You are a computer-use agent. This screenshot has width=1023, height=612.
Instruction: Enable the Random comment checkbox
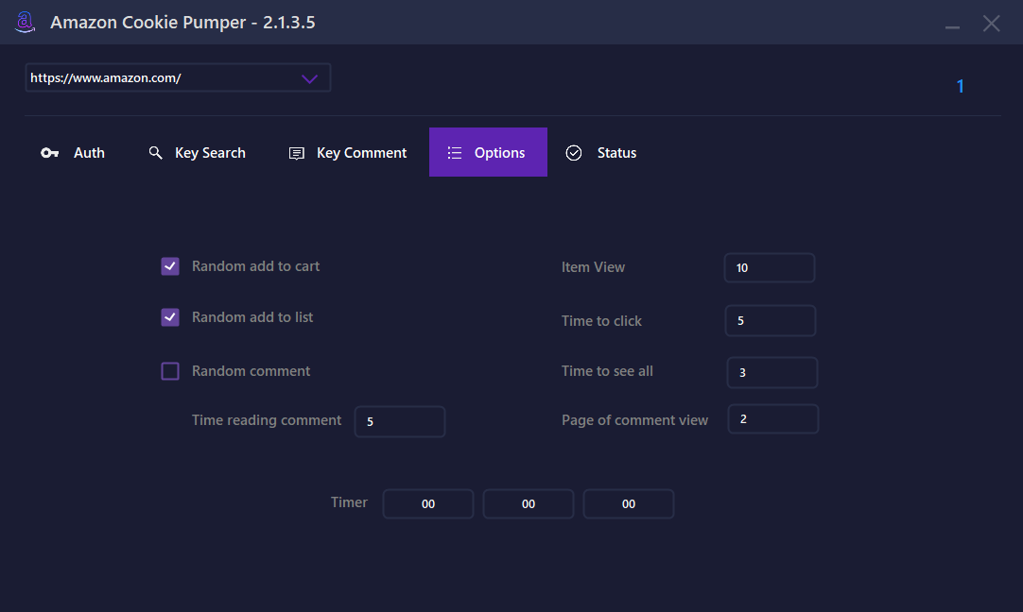click(x=170, y=371)
